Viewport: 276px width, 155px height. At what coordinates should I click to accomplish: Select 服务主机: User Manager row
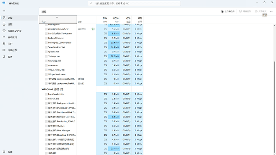pos(91,131)
